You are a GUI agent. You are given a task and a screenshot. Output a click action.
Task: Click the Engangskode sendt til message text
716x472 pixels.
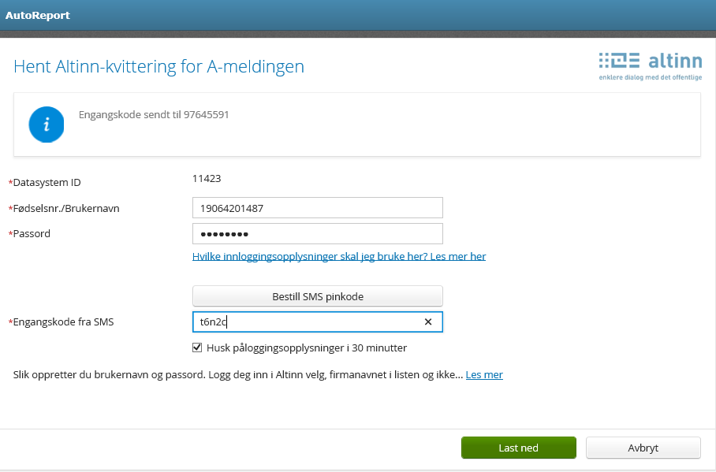coord(154,114)
